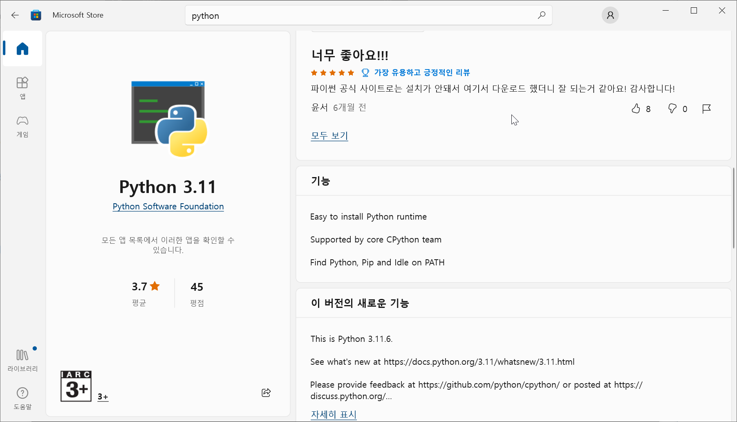This screenshot has width=737, height=422.
Task: Minimize the Microsoft Store window
Action: 665,11
